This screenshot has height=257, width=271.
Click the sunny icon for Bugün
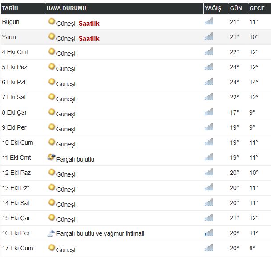51,22
